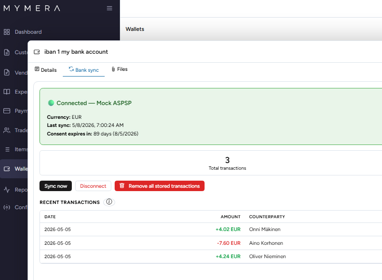Click the green connected status dot
382x280 pixels.
51,103
